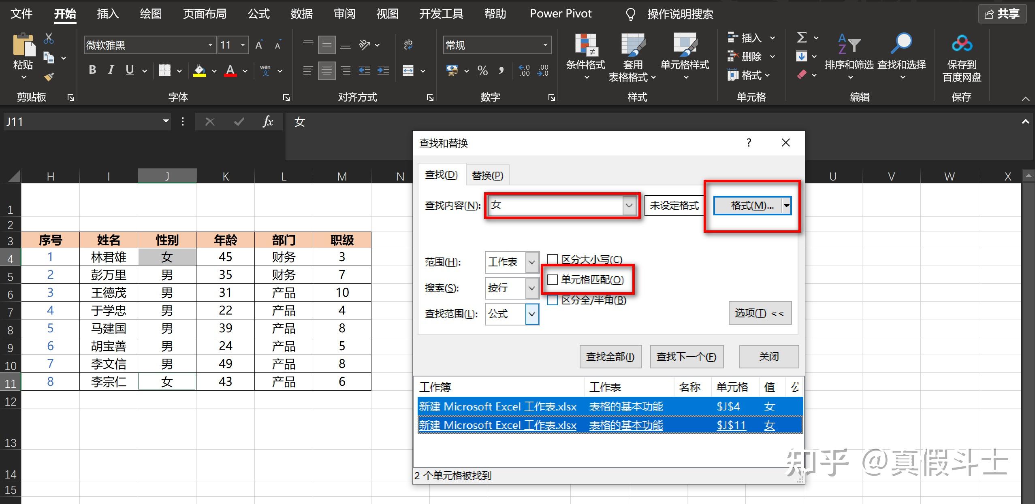
Task: Expand the Name Box dropdown
Action: point(166,121)
